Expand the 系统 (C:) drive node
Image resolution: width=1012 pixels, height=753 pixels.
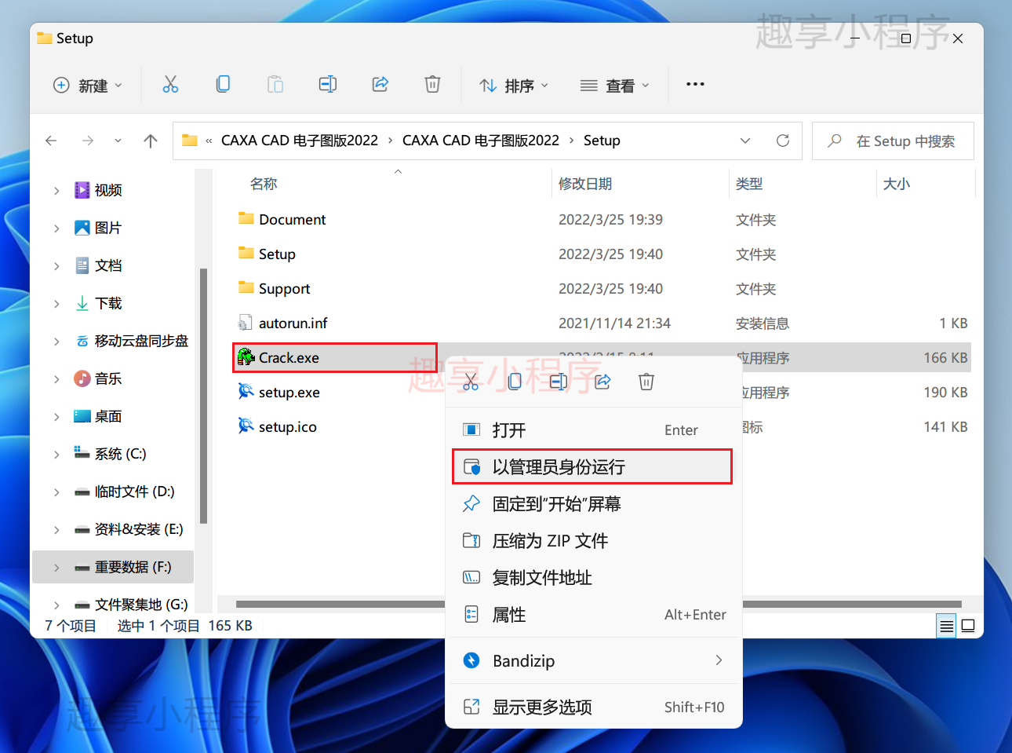tap(56, 454)
